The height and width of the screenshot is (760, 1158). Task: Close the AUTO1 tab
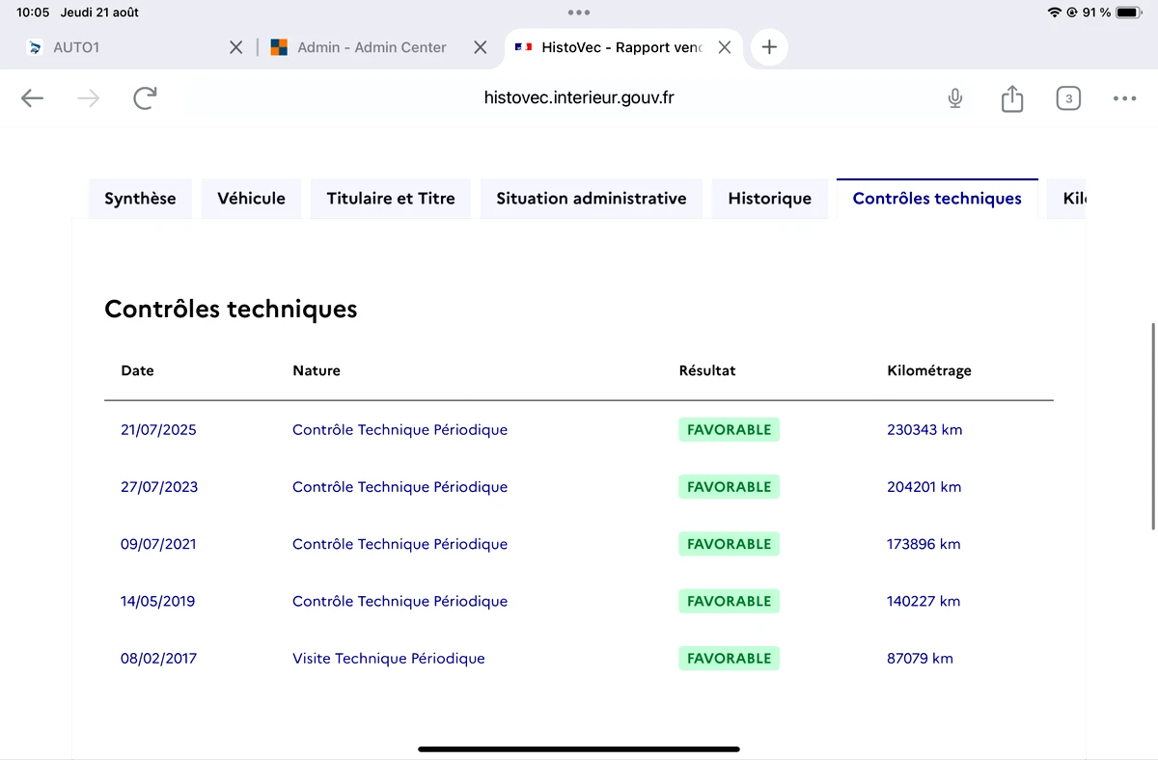[235, 47]
